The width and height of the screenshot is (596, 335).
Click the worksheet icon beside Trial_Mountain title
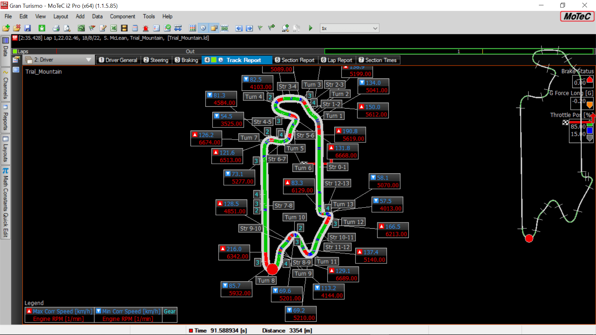pyautogui.click(x=16, y=70)
